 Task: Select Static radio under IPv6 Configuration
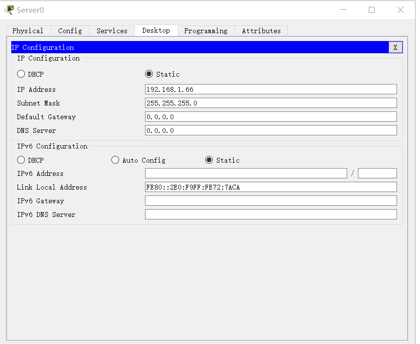click(x=209, y=160)
